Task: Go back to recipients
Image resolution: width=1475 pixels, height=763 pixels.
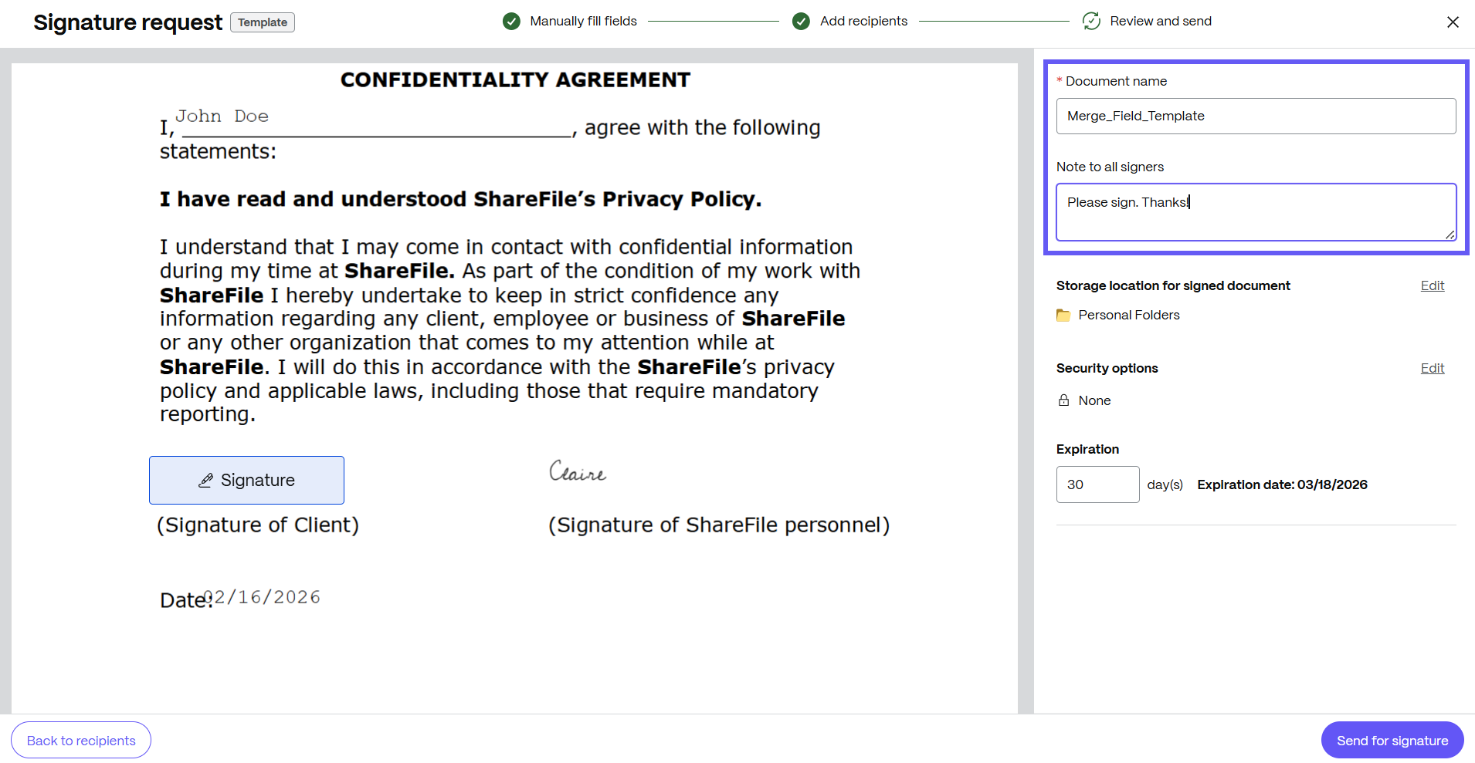Action: coord(81,741)
